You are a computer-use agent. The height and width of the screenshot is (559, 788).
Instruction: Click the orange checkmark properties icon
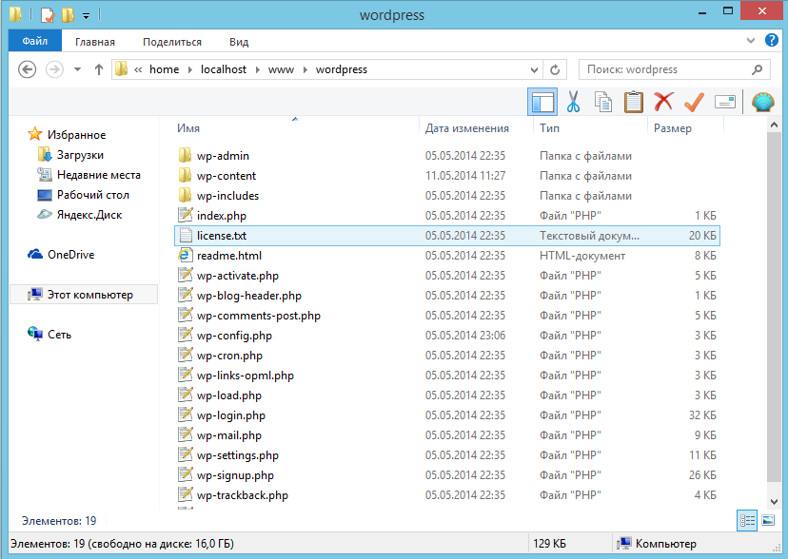pos(694,102)
